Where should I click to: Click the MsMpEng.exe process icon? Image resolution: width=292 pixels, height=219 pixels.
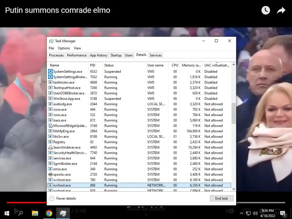[x=50, y=131]
